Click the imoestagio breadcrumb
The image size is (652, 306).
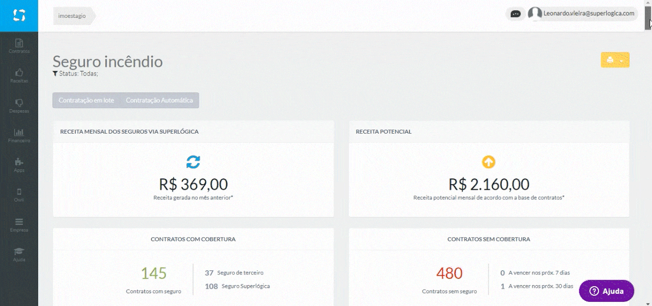tap(72, 16)
